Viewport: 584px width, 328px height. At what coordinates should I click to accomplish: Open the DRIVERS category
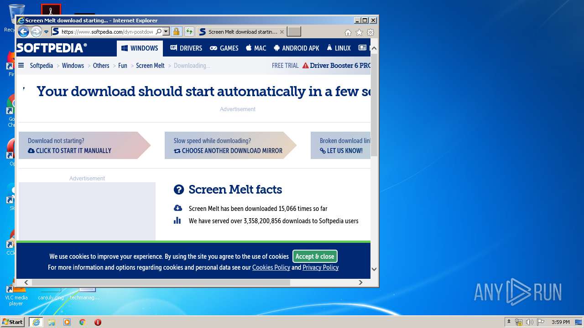click(186, 48)
